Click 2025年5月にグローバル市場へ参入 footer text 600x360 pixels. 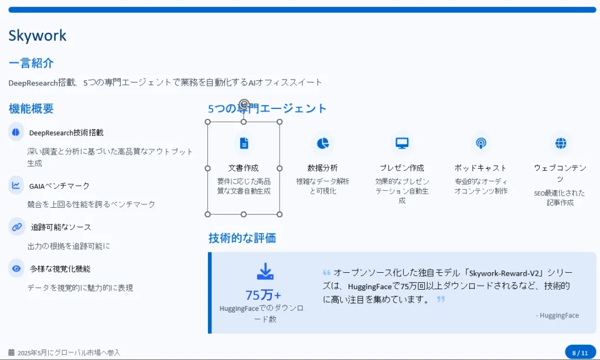click(69, 353)
